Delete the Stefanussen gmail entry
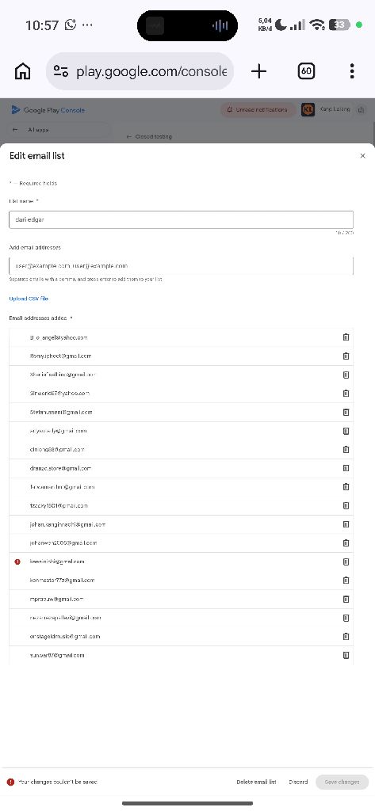 point(346,412)
